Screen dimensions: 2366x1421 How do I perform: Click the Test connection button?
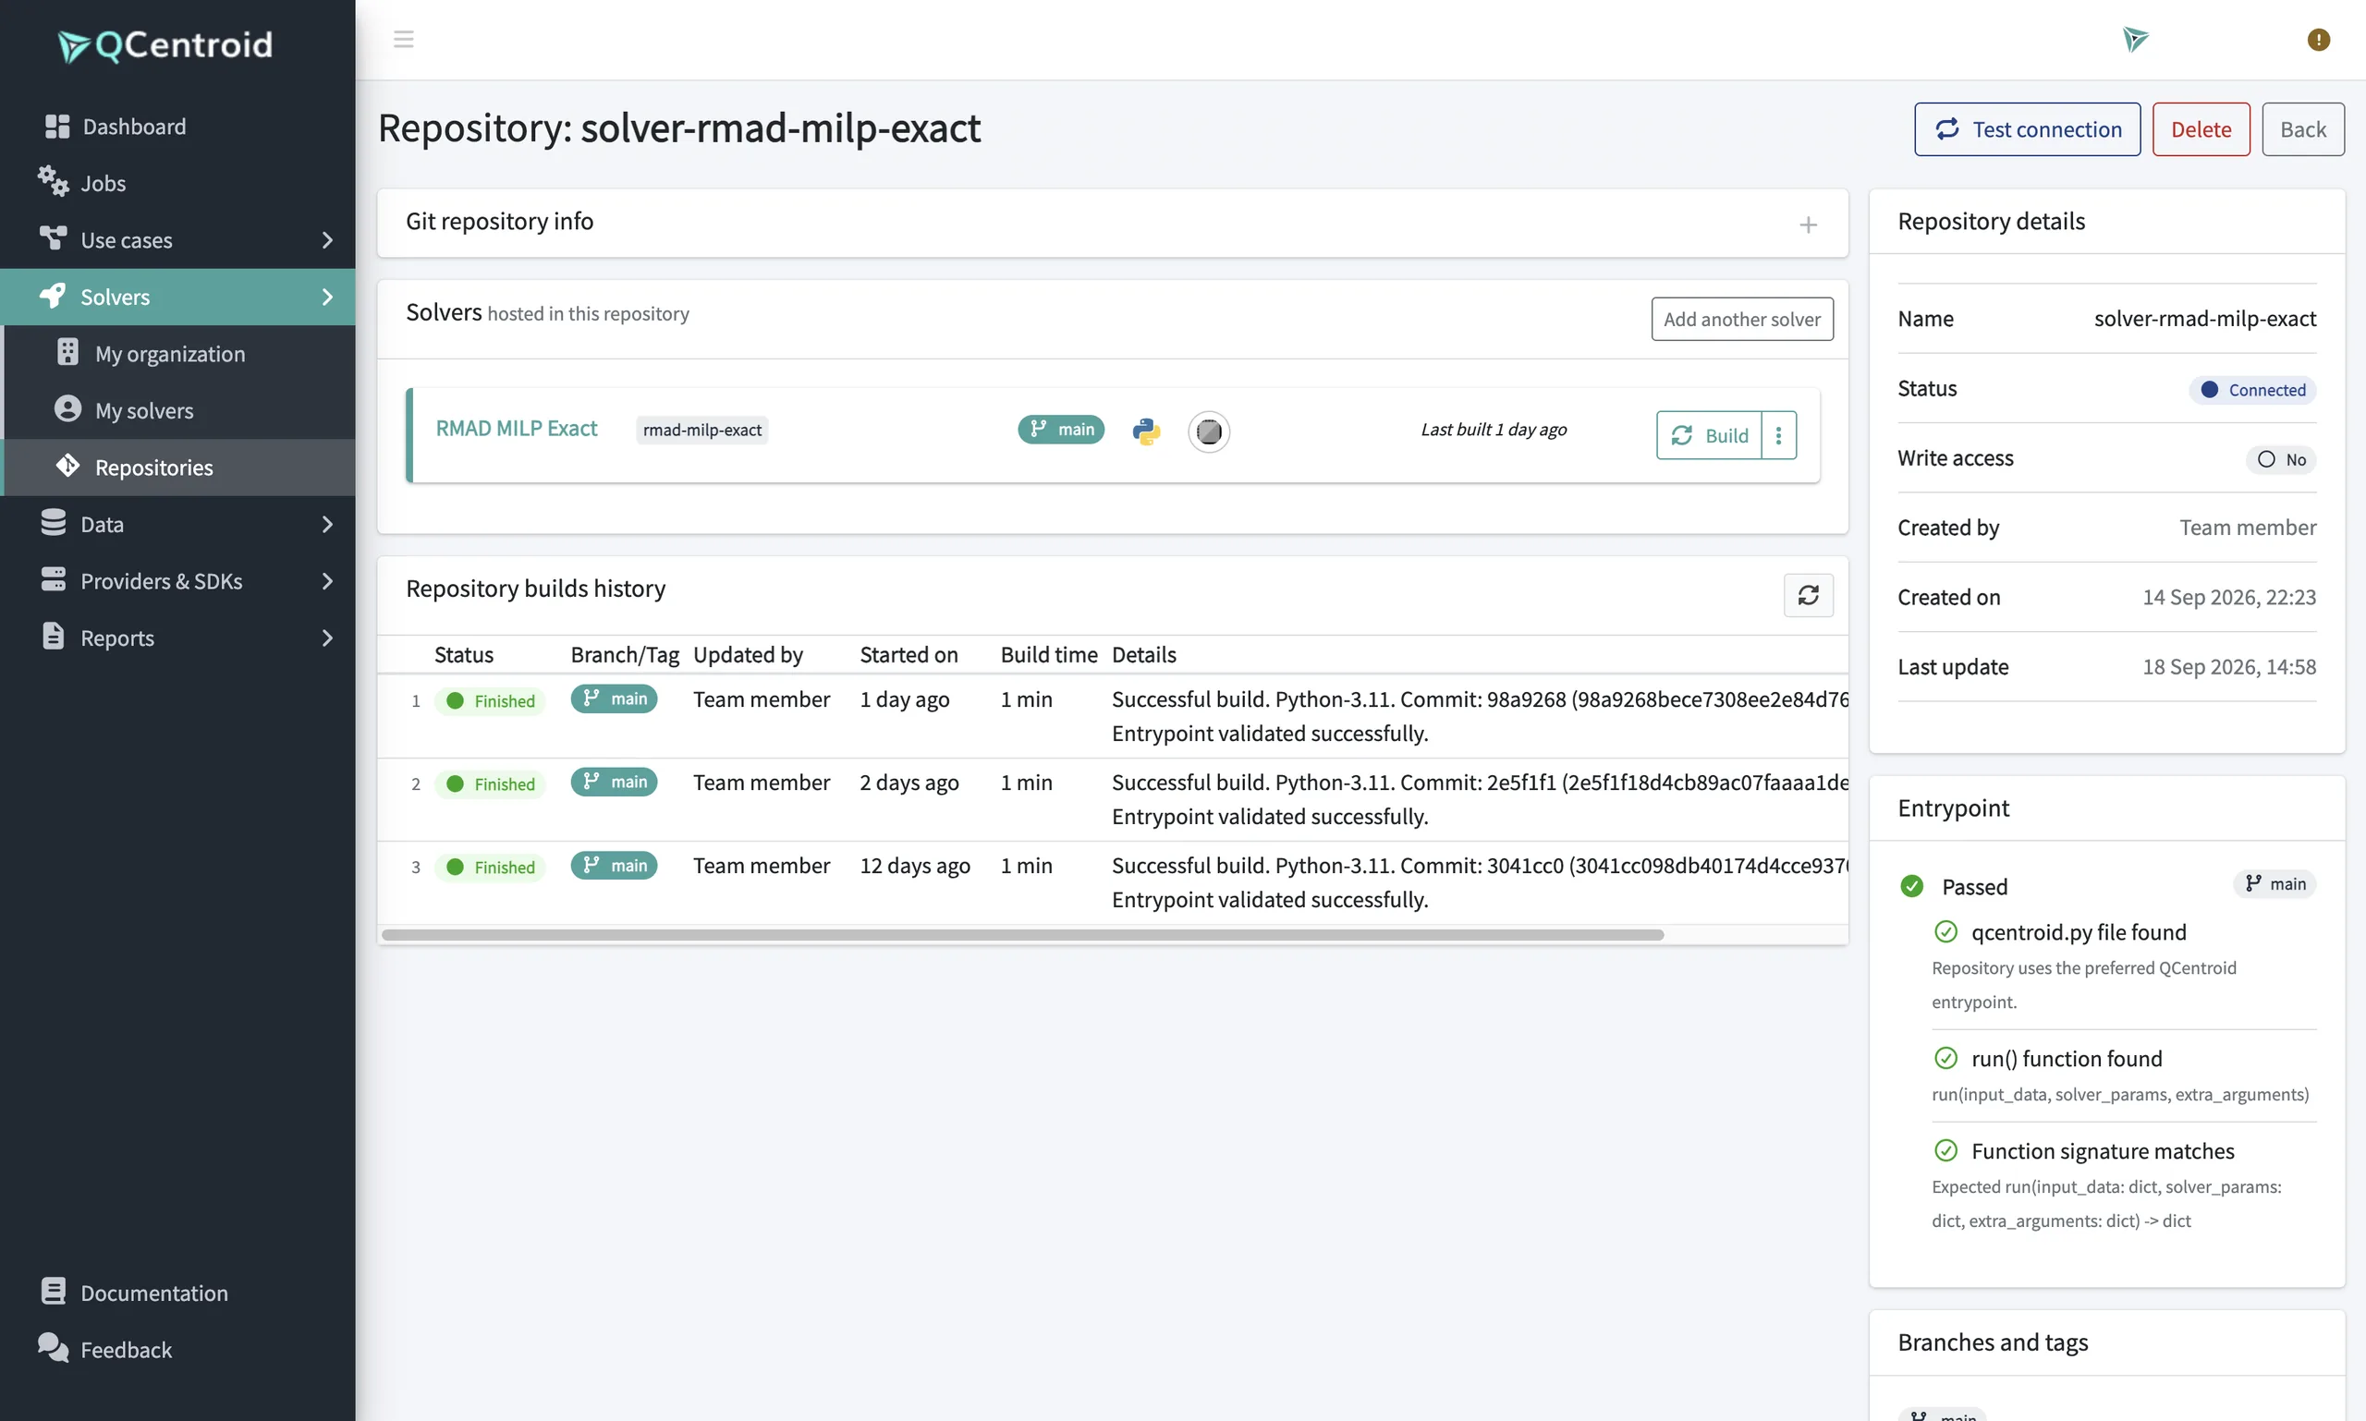[2027, 129]
